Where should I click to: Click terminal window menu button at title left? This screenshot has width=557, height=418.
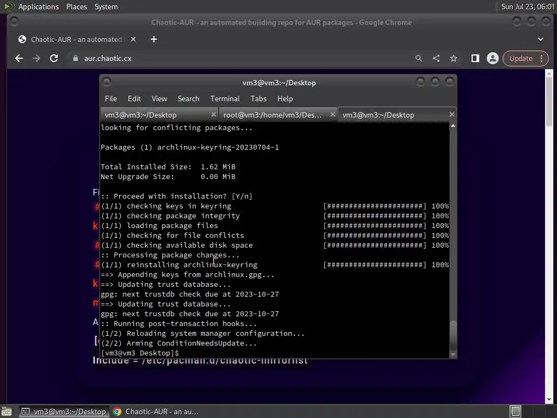click(107, 82)
